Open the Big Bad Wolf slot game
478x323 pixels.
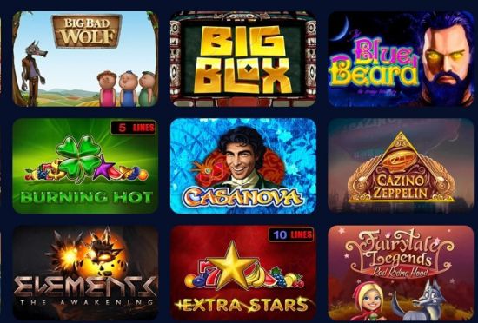(85, 59)
